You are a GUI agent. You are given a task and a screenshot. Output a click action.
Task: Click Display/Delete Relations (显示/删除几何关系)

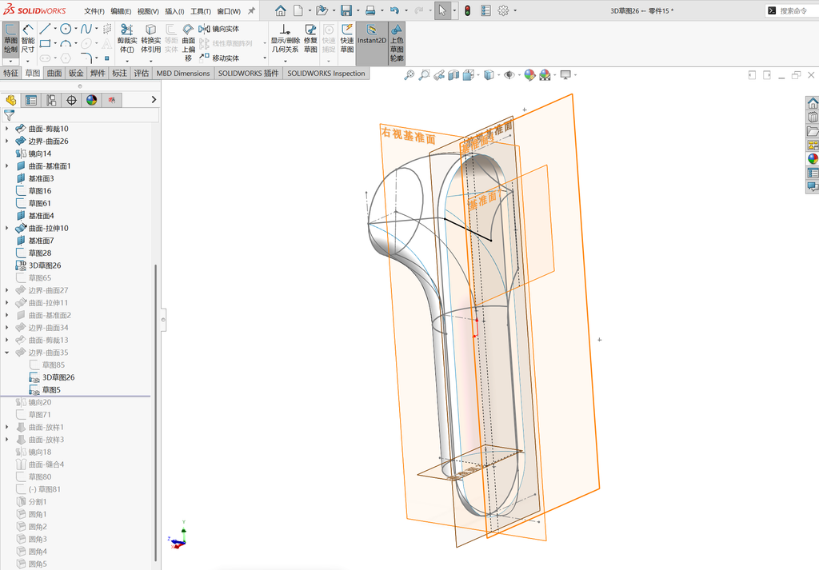point(285,38)
